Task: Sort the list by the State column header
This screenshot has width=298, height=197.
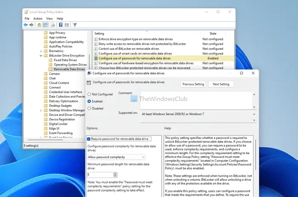Action: [x=213, y=34]
